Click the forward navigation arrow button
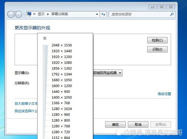Image resolution: width=187 pixels, height=139 pixels. [x=19, y=14]
